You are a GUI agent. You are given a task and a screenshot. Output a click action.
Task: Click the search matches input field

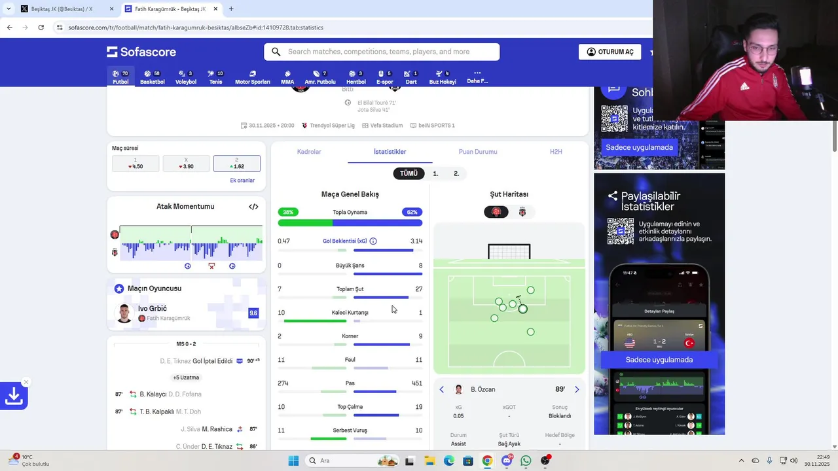[382, 52]
